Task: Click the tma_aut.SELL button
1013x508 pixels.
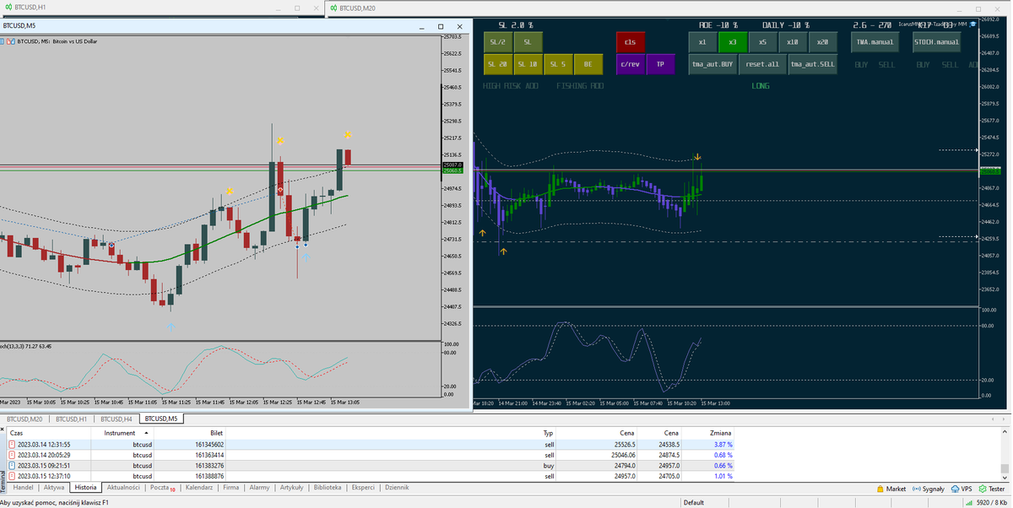Action: click(813, 64)
